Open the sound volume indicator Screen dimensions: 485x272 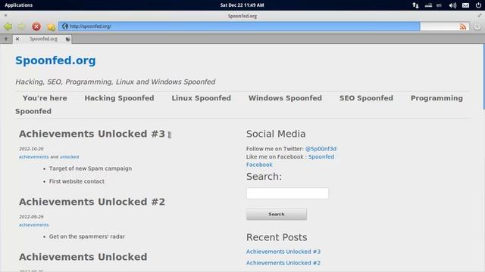click(452, 5)
